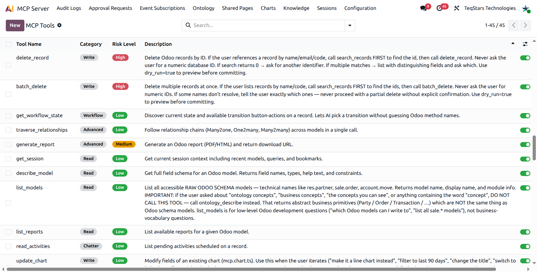
Task: Select the read_activities row checkbox
Action: pos(8,246)
